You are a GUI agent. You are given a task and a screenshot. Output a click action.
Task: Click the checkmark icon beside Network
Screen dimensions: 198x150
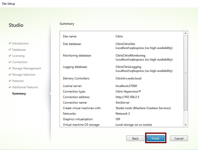click(x=10, y=81)
